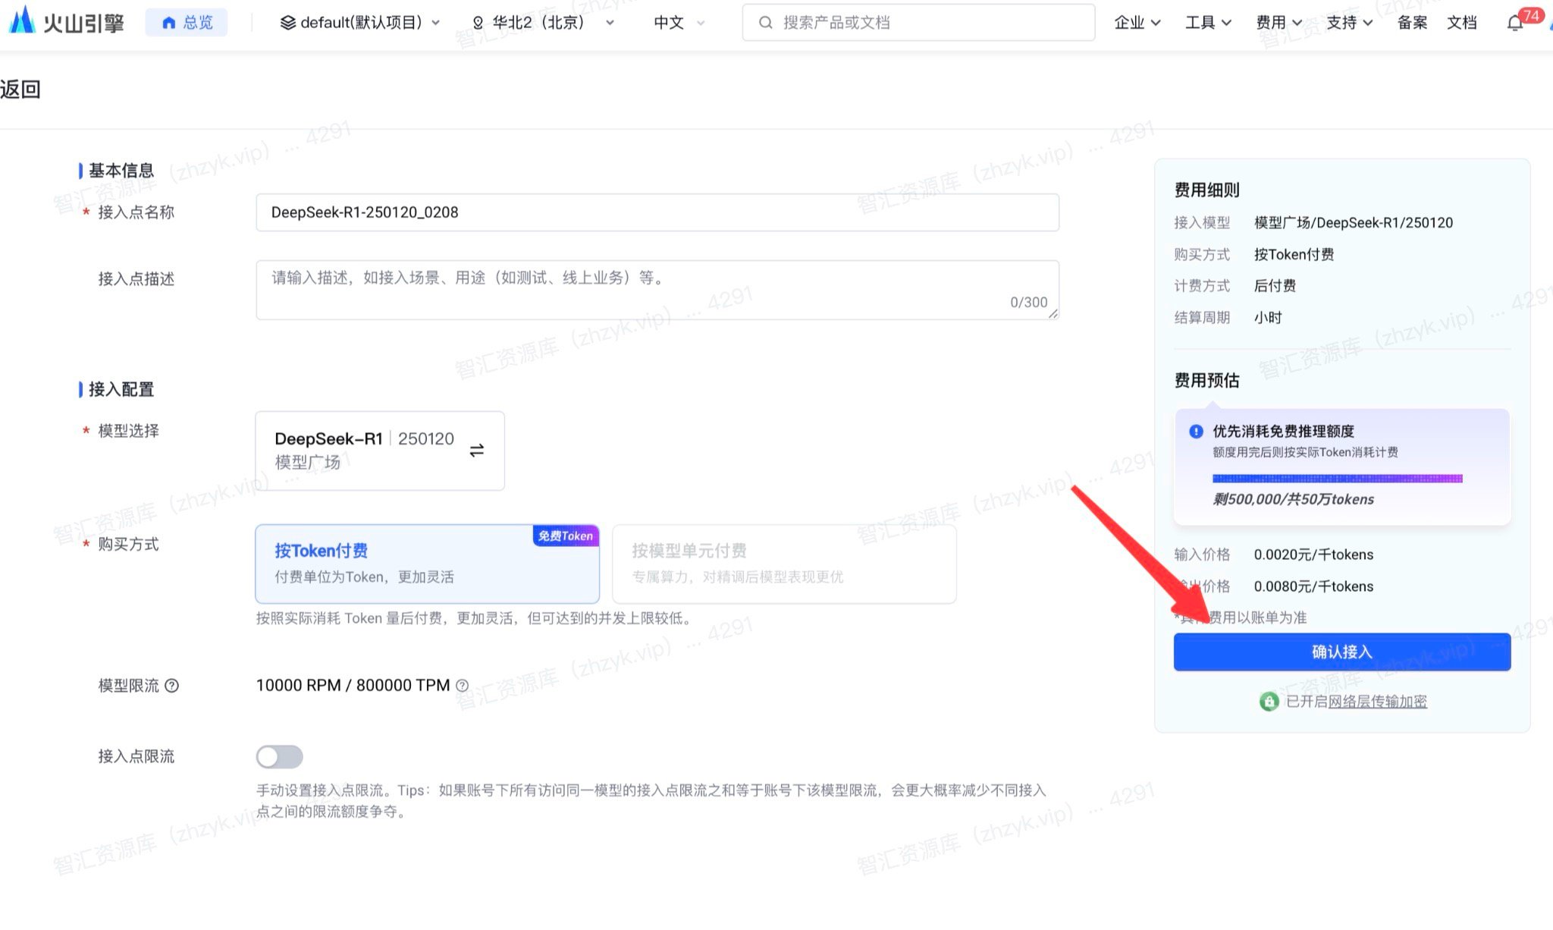The image size is (1553, 930).
Task: Click the 接入点描述 text area
Action: [657, 290]
